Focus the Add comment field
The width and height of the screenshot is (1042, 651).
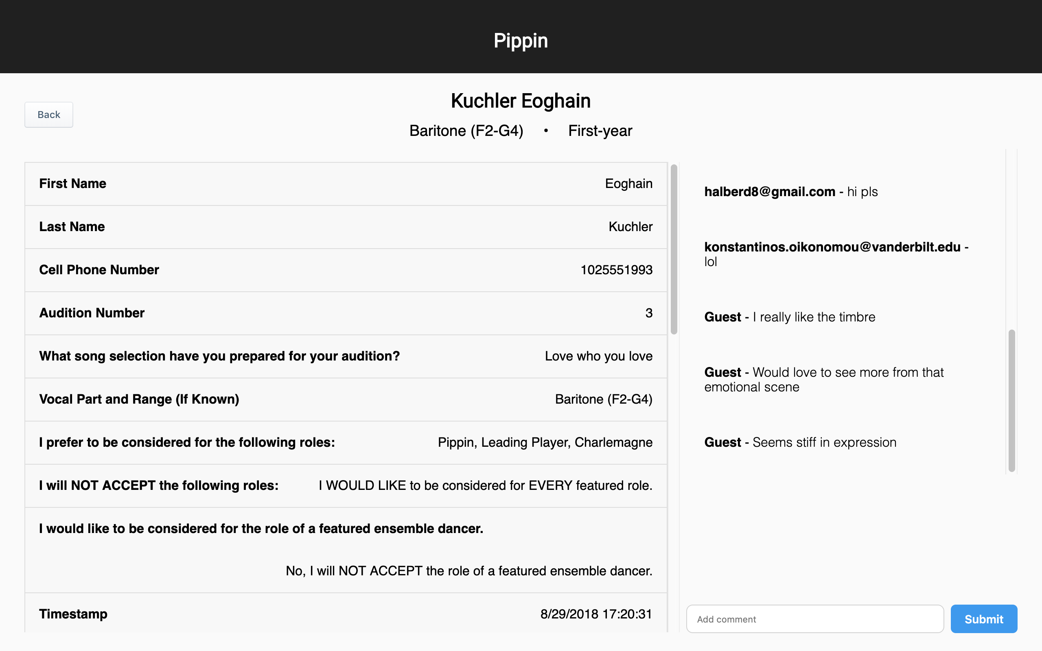(814, 619)
